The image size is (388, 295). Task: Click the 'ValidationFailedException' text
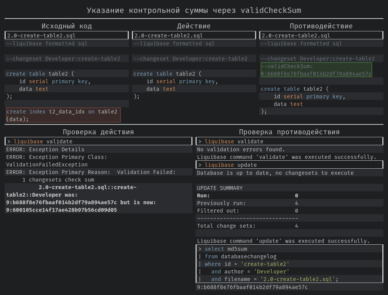(47, 165)
